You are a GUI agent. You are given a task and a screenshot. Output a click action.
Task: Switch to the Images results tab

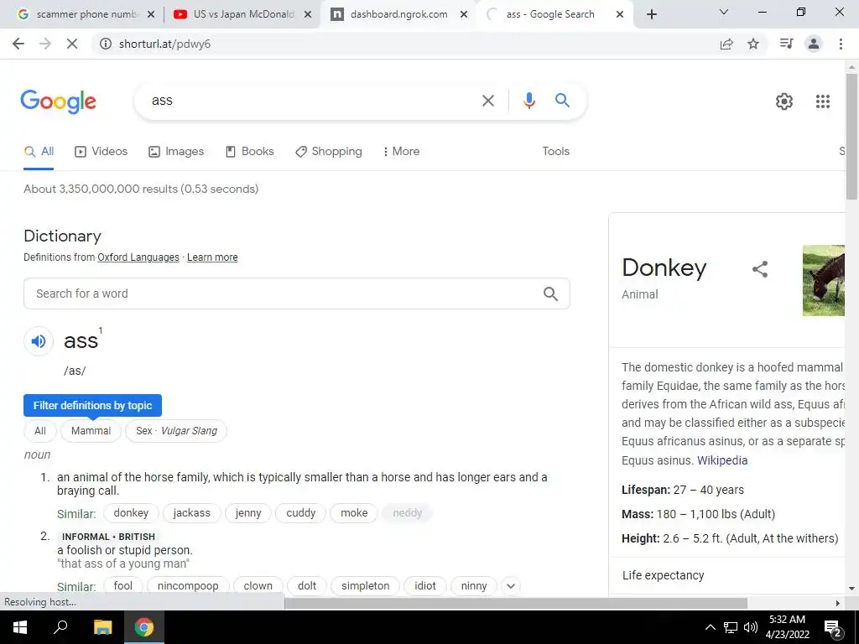pyautogui.click(x=176, y=151)
